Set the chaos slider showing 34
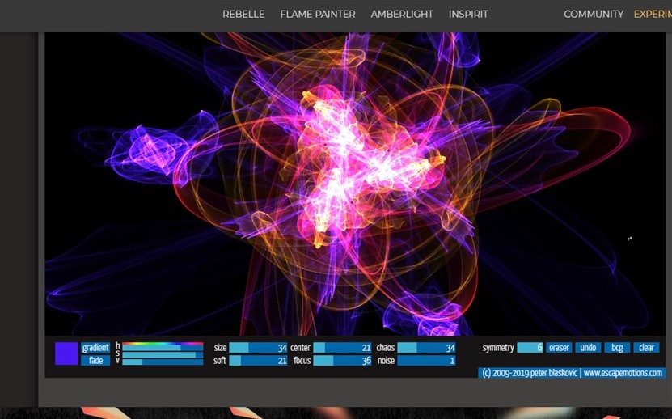This screenshot has height=419, width=672. click(426, 348)
